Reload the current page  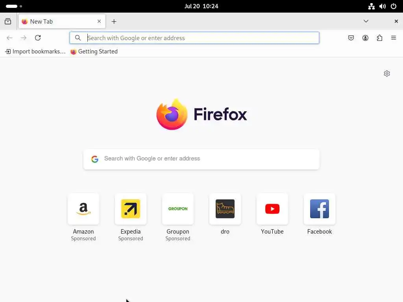38,38
